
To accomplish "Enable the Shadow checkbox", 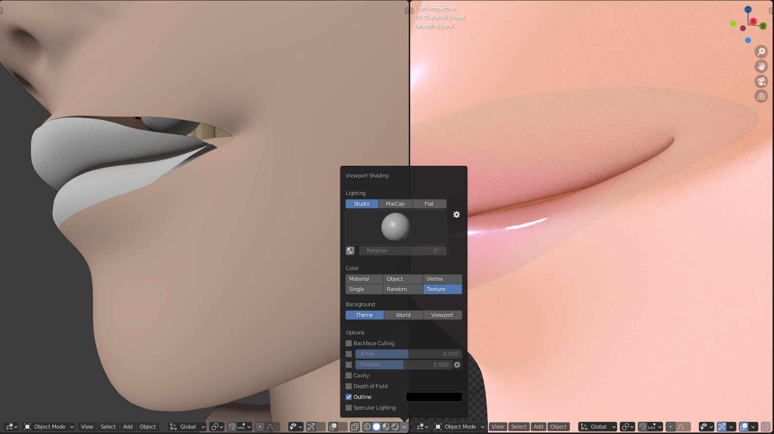I will click(349, 365).
